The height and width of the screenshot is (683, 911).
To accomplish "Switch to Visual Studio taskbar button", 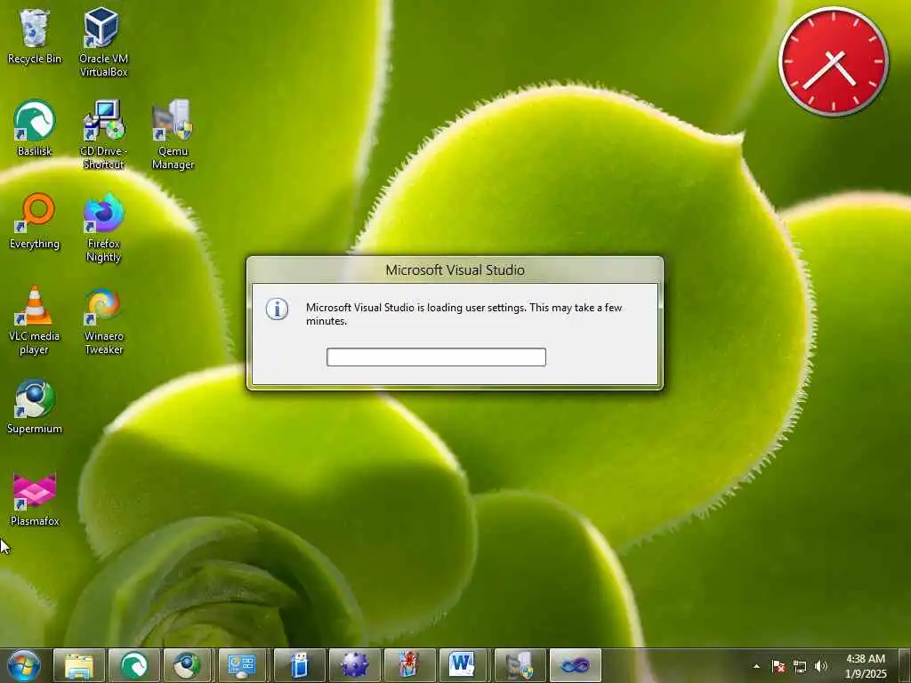I will pos(576,665).
